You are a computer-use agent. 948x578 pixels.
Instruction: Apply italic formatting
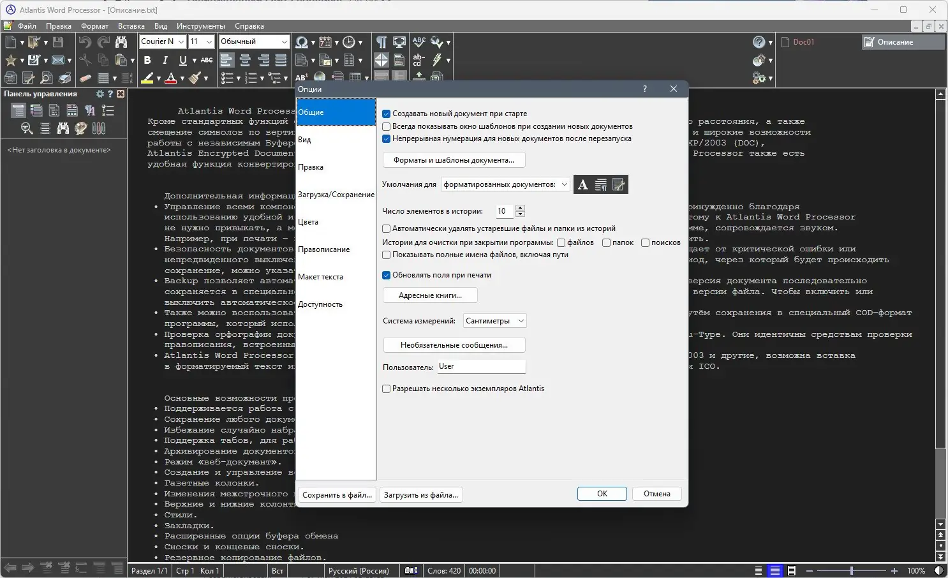pos(165,60)
